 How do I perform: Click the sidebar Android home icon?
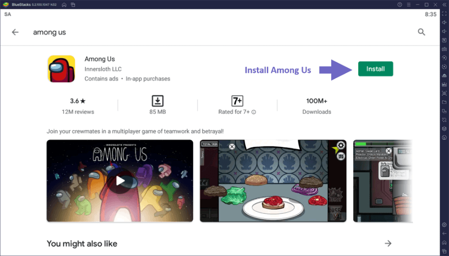(x=444, y=243)
